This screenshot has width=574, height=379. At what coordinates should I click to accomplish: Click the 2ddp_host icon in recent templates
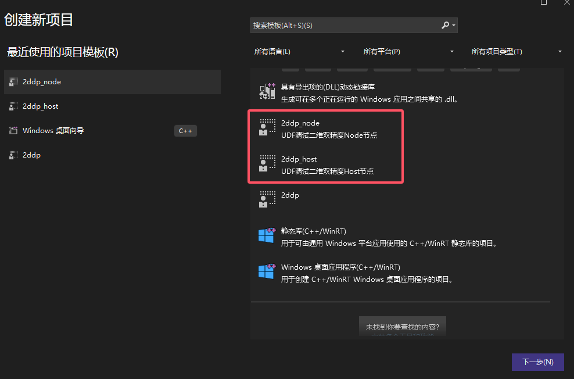coord(13,106)
